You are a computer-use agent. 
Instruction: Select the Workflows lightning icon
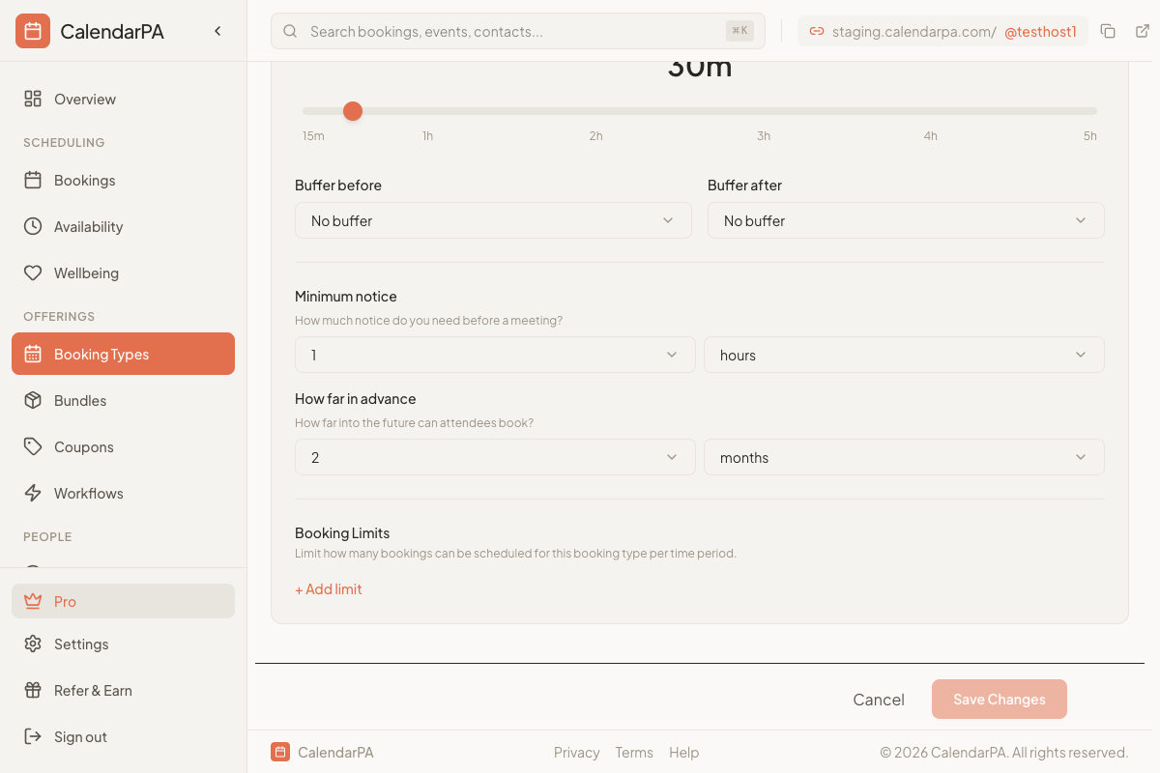(x=33, y=493)
